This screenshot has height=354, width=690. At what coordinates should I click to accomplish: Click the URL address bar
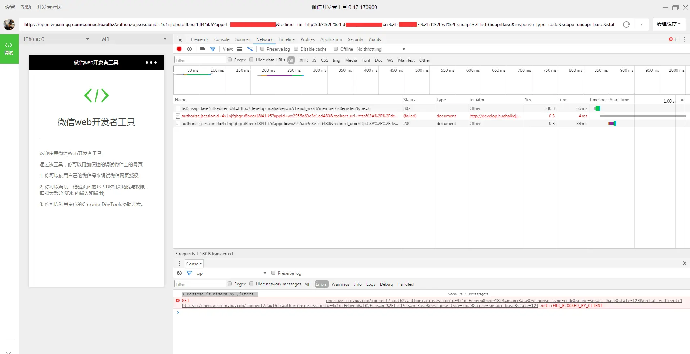pyautogui.click(x=319, y=24)
